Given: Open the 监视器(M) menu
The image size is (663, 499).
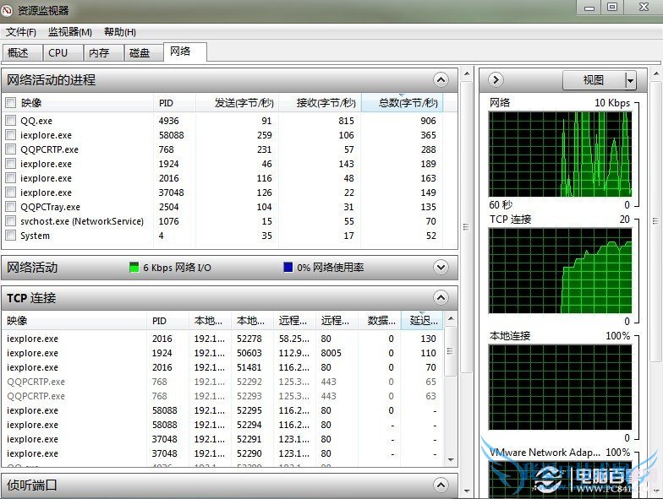Looking at the screenshot, I should (x=69, y=32).
